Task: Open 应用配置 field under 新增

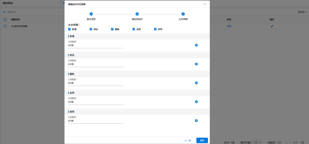Action: coord(96,45)
